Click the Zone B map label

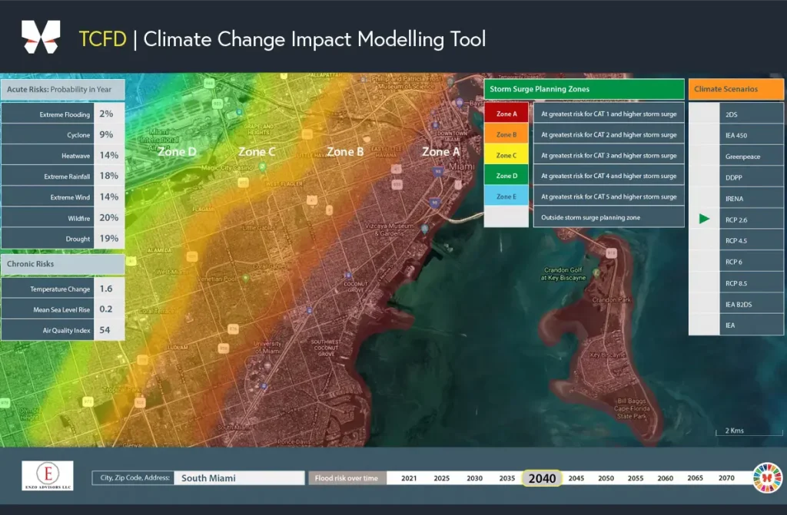345,151
